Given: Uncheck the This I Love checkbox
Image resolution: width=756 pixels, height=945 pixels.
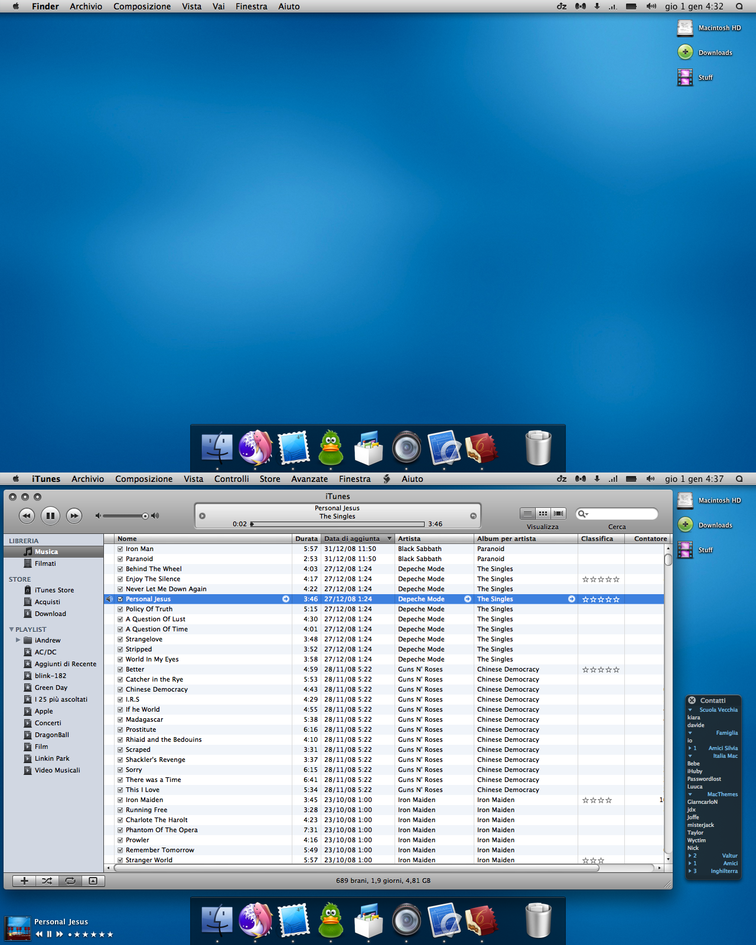Looking at the screenshot, I should [x=120, y=790].
